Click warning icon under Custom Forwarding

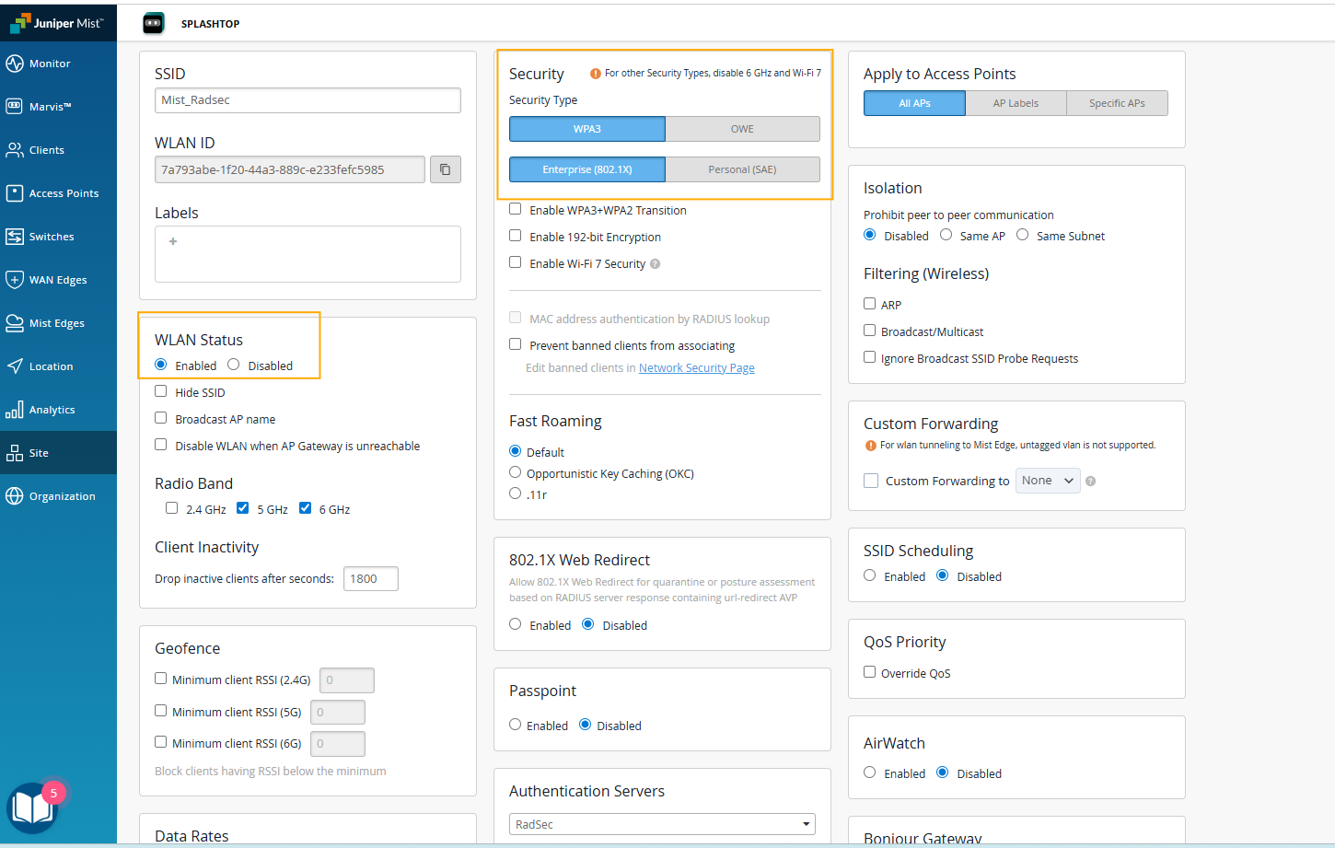(x=870, y=446)
